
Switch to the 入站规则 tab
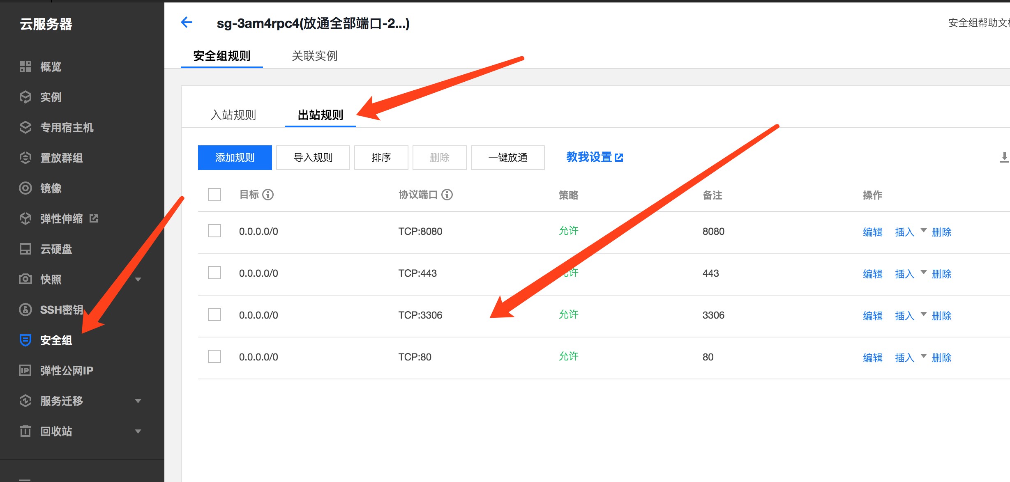(x=233, y=115)
